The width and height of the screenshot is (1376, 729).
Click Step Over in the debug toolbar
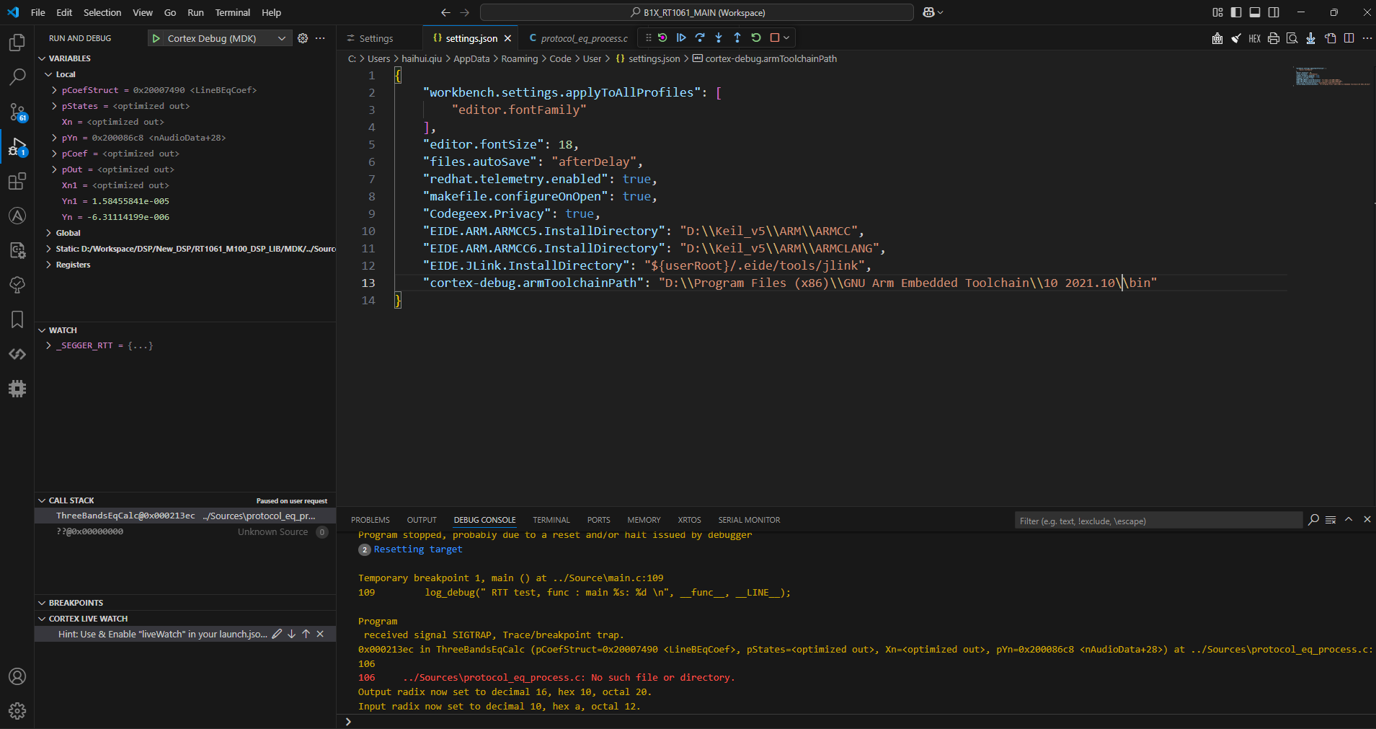pyautogui.click(x=701, y=37)
